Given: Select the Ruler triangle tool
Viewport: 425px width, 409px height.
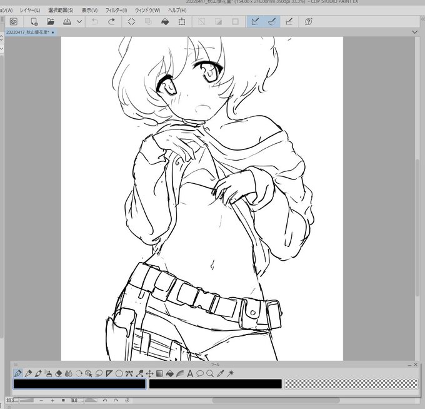Looking at the screenshot, I should click(x=109, y=373).
